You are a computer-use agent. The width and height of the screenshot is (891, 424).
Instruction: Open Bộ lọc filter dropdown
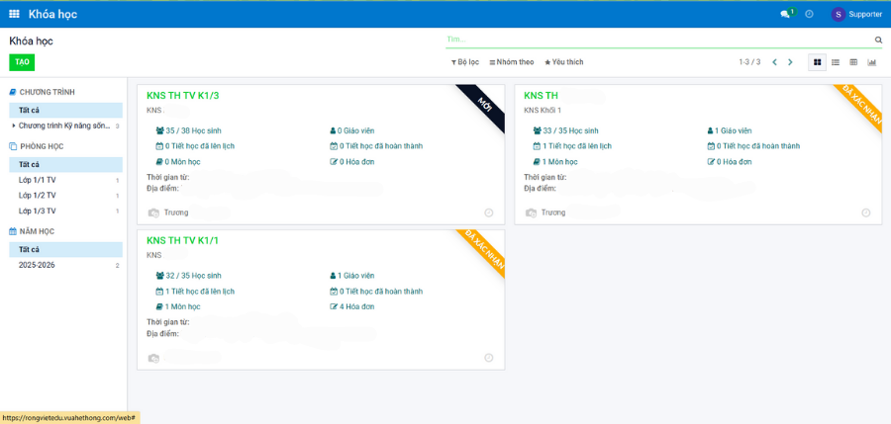point(464,62)
